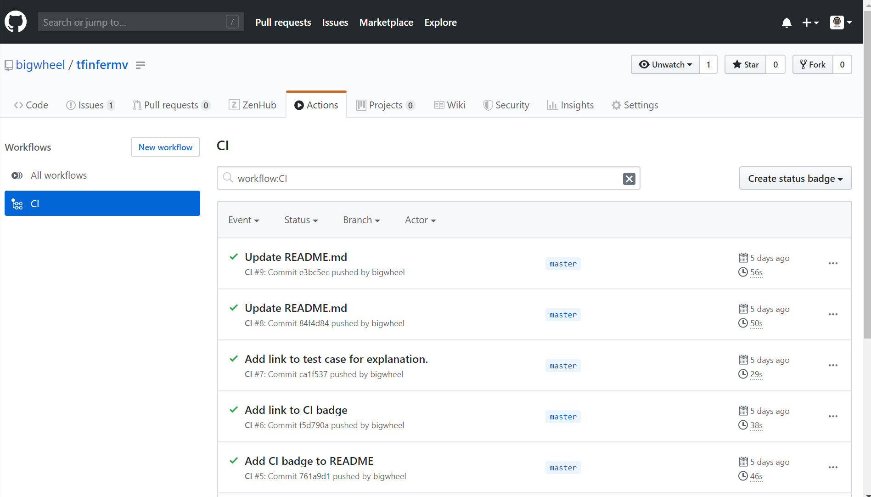Click the watchers count 1

(x=708, y=64)
